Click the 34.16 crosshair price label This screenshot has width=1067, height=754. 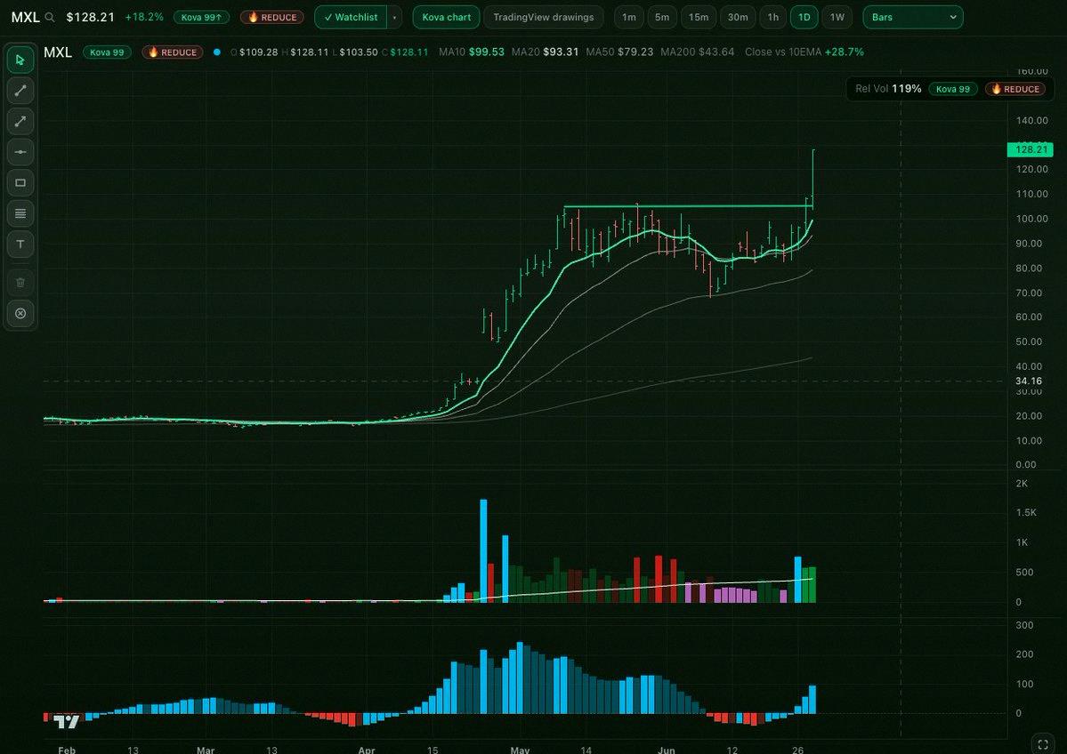click(1029, 381)
